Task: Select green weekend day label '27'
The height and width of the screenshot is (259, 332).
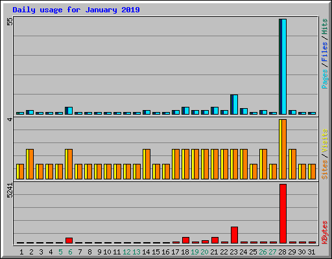Action: (x=272, y=252)
